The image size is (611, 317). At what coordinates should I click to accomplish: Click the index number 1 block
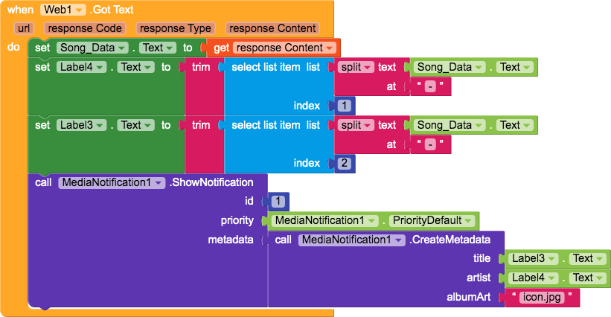click(x=344, y=106)
